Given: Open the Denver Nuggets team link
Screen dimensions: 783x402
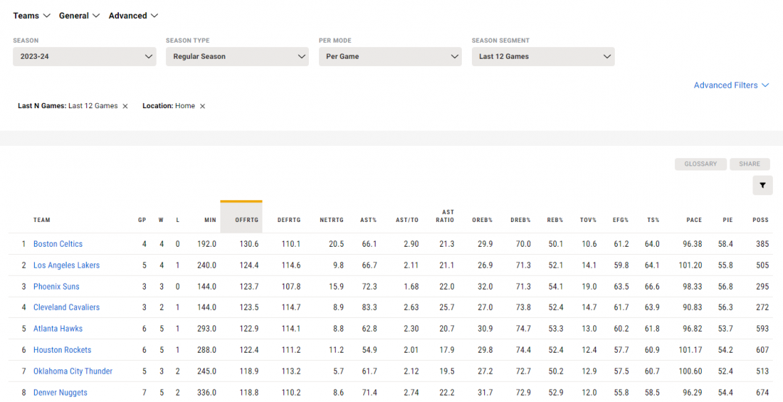Looking at the screenshot, I should point(60,393).
